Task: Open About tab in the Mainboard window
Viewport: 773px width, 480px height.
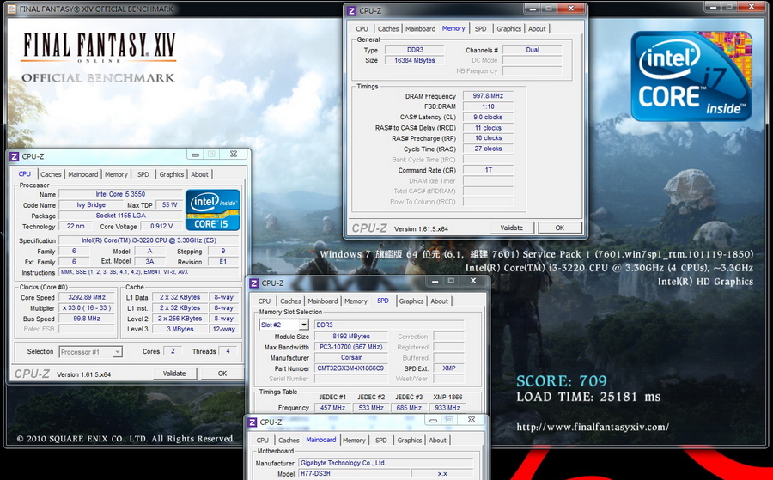Action: (437, 441)
